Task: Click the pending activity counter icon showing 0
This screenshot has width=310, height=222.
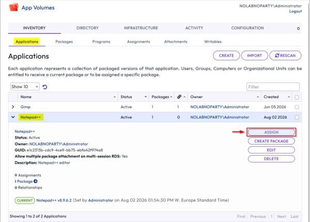Action: tap(298, 28)
